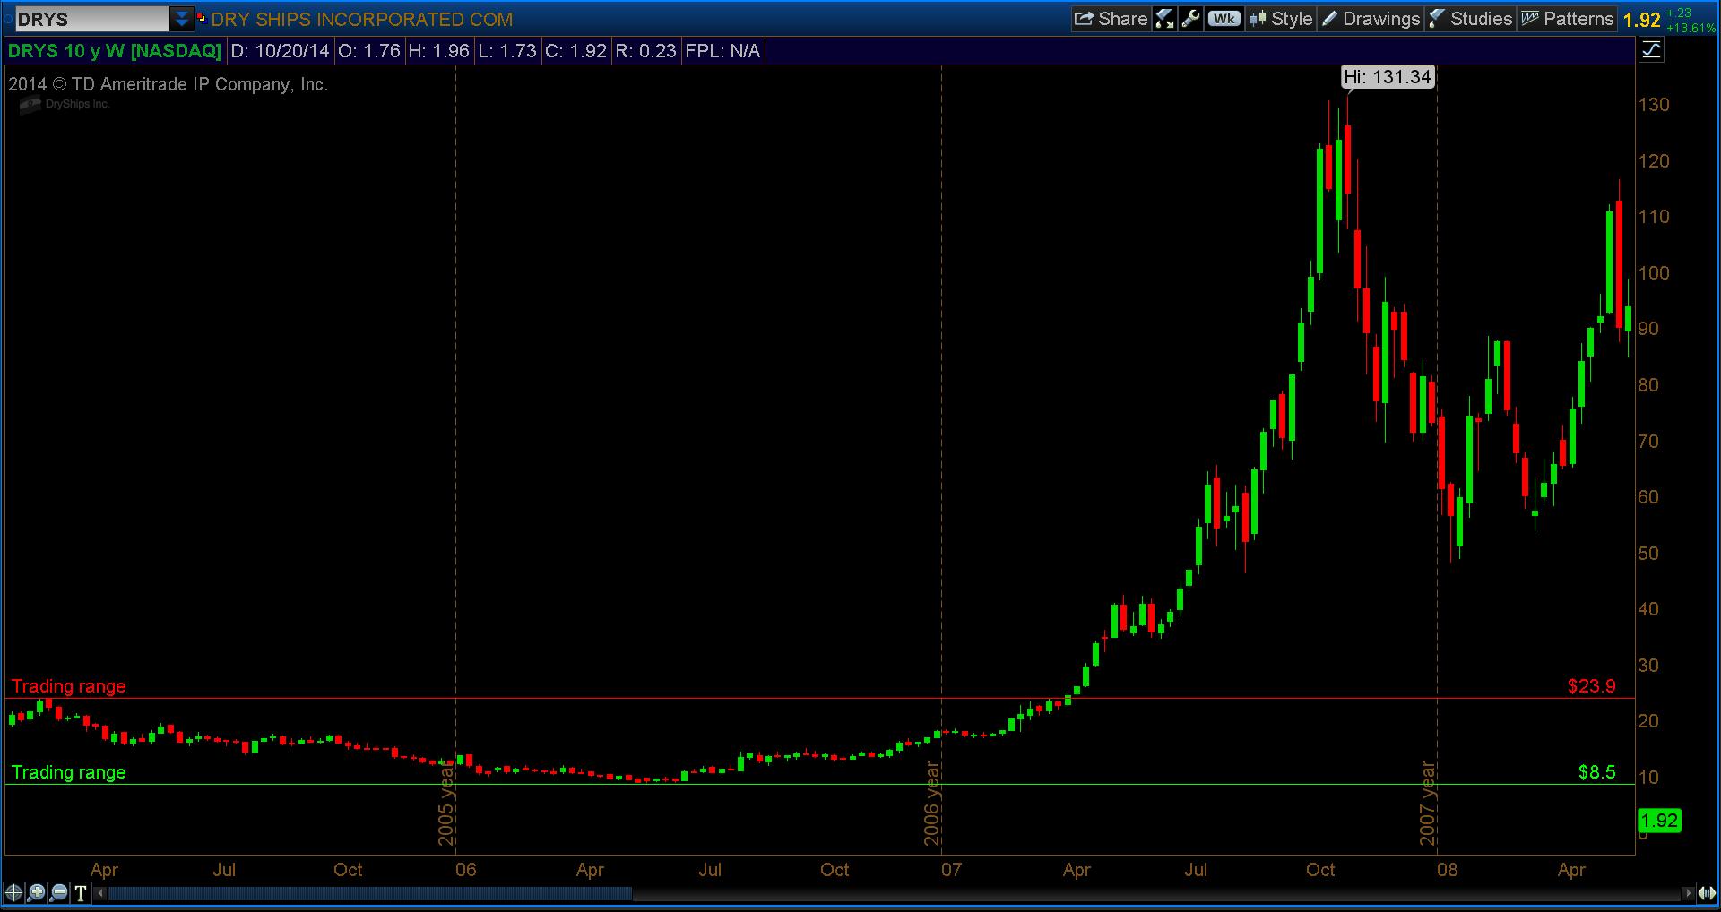
Task: Click the quick study flask icon
Action: pyautogui.click(x=1164, y=19)
